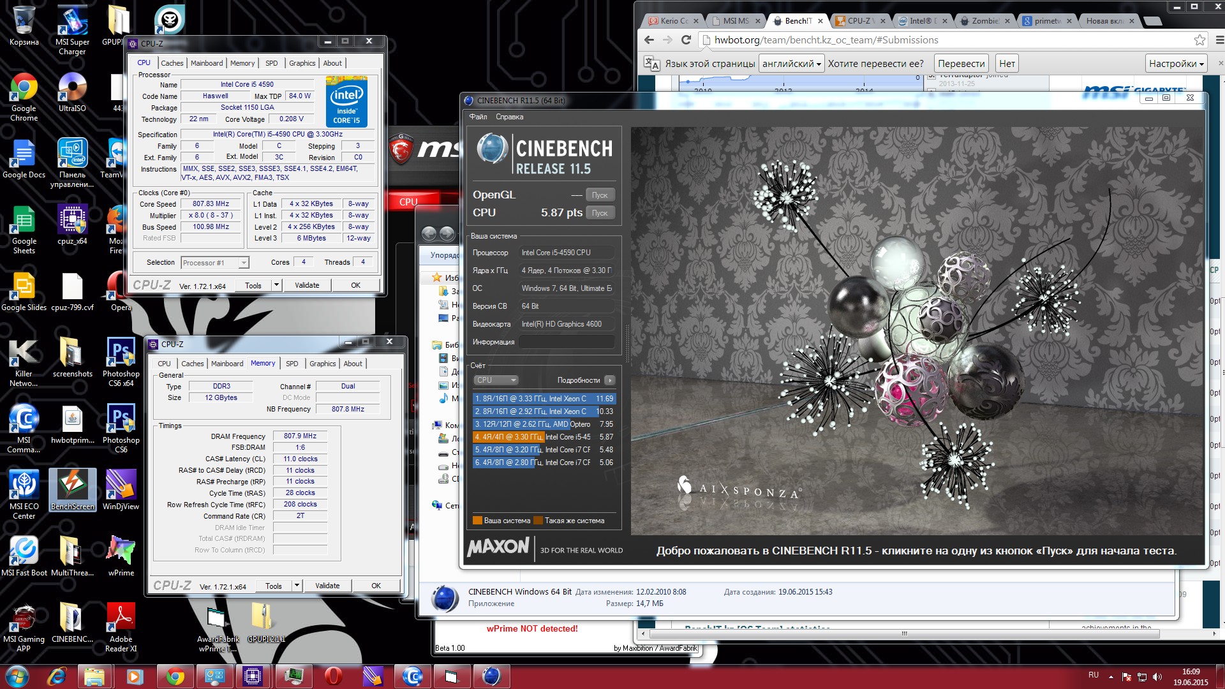Open MSI Gaming APP desktop icon
This screenshot has width=1225, height=689.
click(24, 628)
